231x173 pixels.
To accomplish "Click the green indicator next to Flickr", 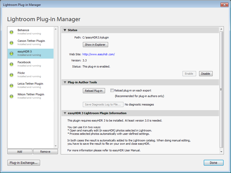I will click(x=11, y=75).
